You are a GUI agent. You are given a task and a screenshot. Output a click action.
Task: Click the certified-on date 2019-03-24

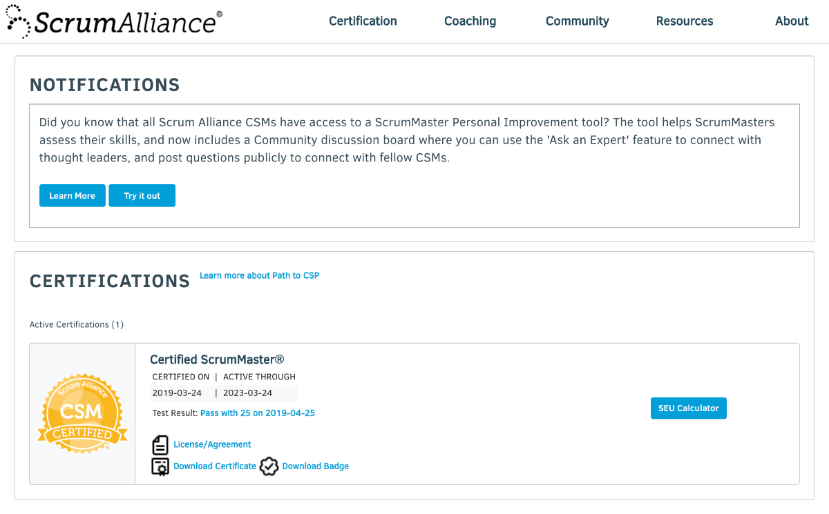click(177, 393)
